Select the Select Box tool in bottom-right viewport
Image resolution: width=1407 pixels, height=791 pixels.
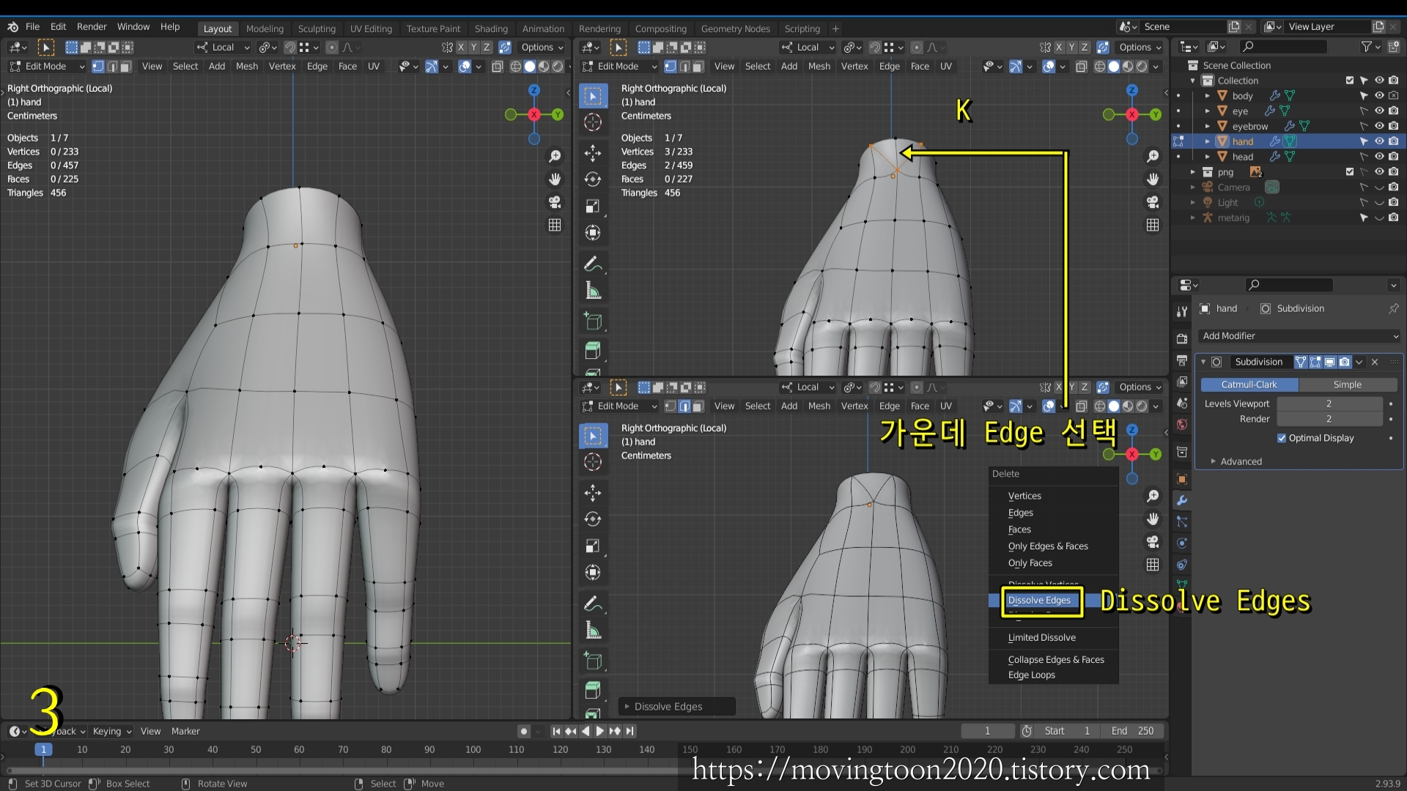point(593,436)
